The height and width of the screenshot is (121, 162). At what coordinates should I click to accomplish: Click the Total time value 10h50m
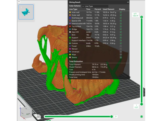95,77
